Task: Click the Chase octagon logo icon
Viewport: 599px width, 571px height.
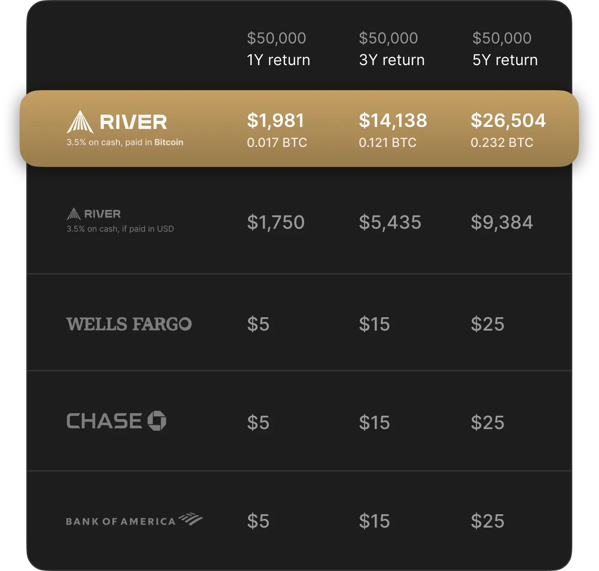Action: 157,421
